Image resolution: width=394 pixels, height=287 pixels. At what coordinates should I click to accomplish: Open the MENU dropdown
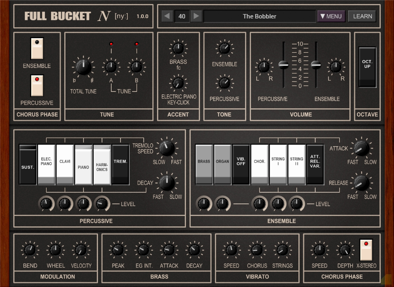coord(331,16)
